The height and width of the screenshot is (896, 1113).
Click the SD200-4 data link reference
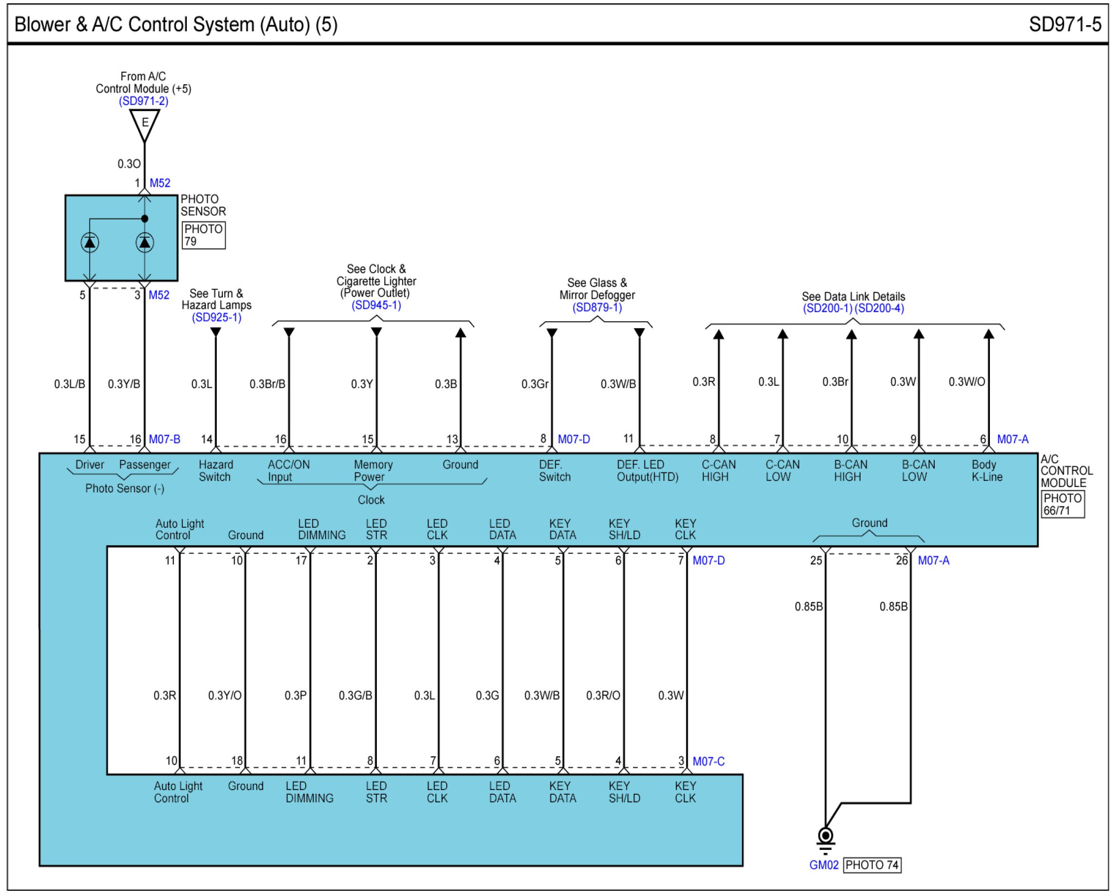(879, 309)
